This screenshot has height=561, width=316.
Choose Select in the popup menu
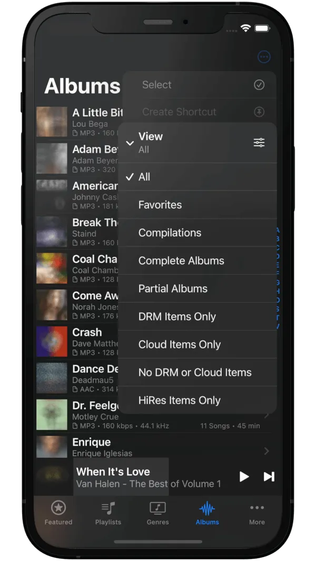point(199,85)
